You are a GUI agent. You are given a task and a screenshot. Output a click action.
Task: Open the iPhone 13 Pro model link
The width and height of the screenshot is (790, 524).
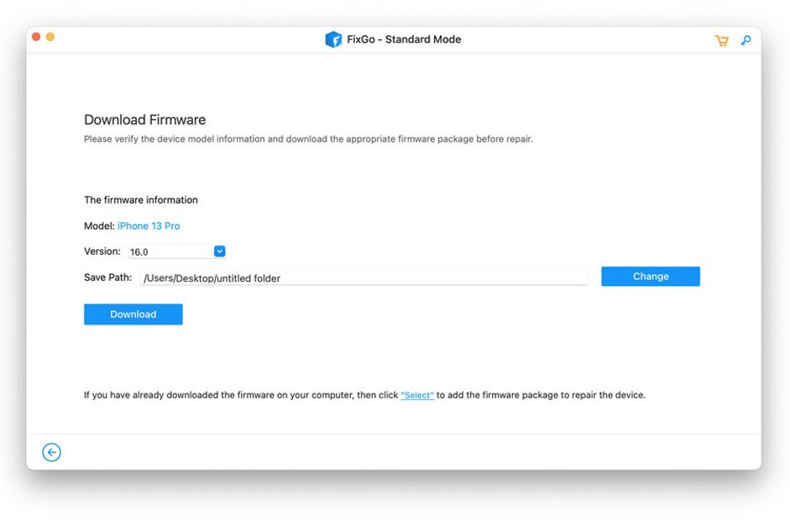coord(148,226)
